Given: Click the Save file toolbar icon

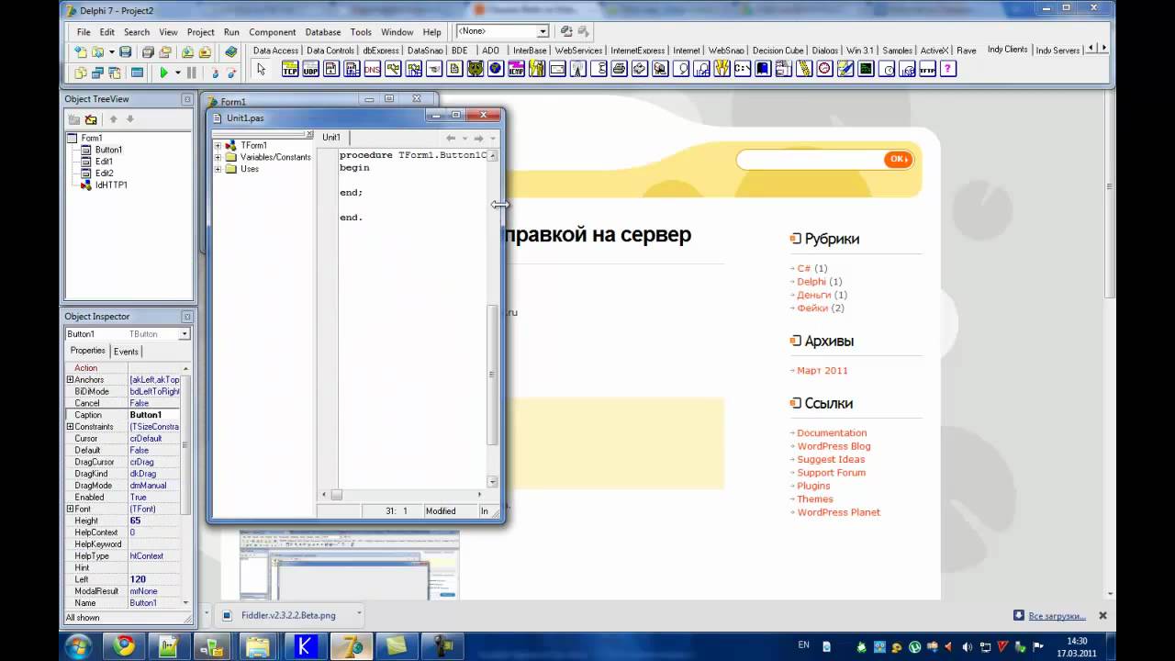Looking at the screenshot, I should click(x=126, y=52).
